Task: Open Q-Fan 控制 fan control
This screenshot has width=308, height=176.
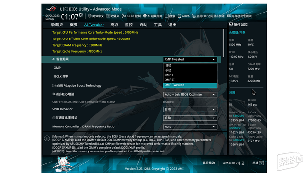Action: click(131, 16)
